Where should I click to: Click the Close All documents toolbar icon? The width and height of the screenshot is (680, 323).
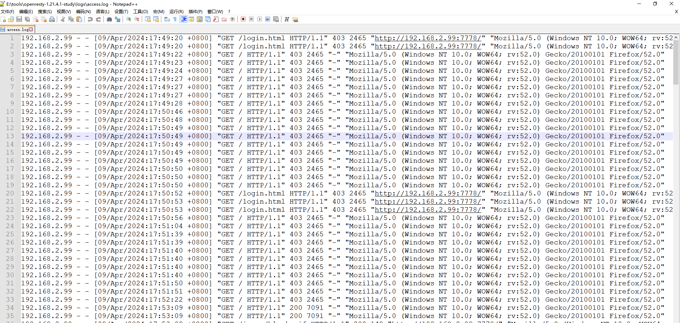pos(44,19)
